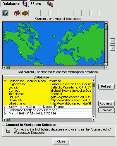Select the Antwerp Ion Channel Model row text

pos(36,107)
